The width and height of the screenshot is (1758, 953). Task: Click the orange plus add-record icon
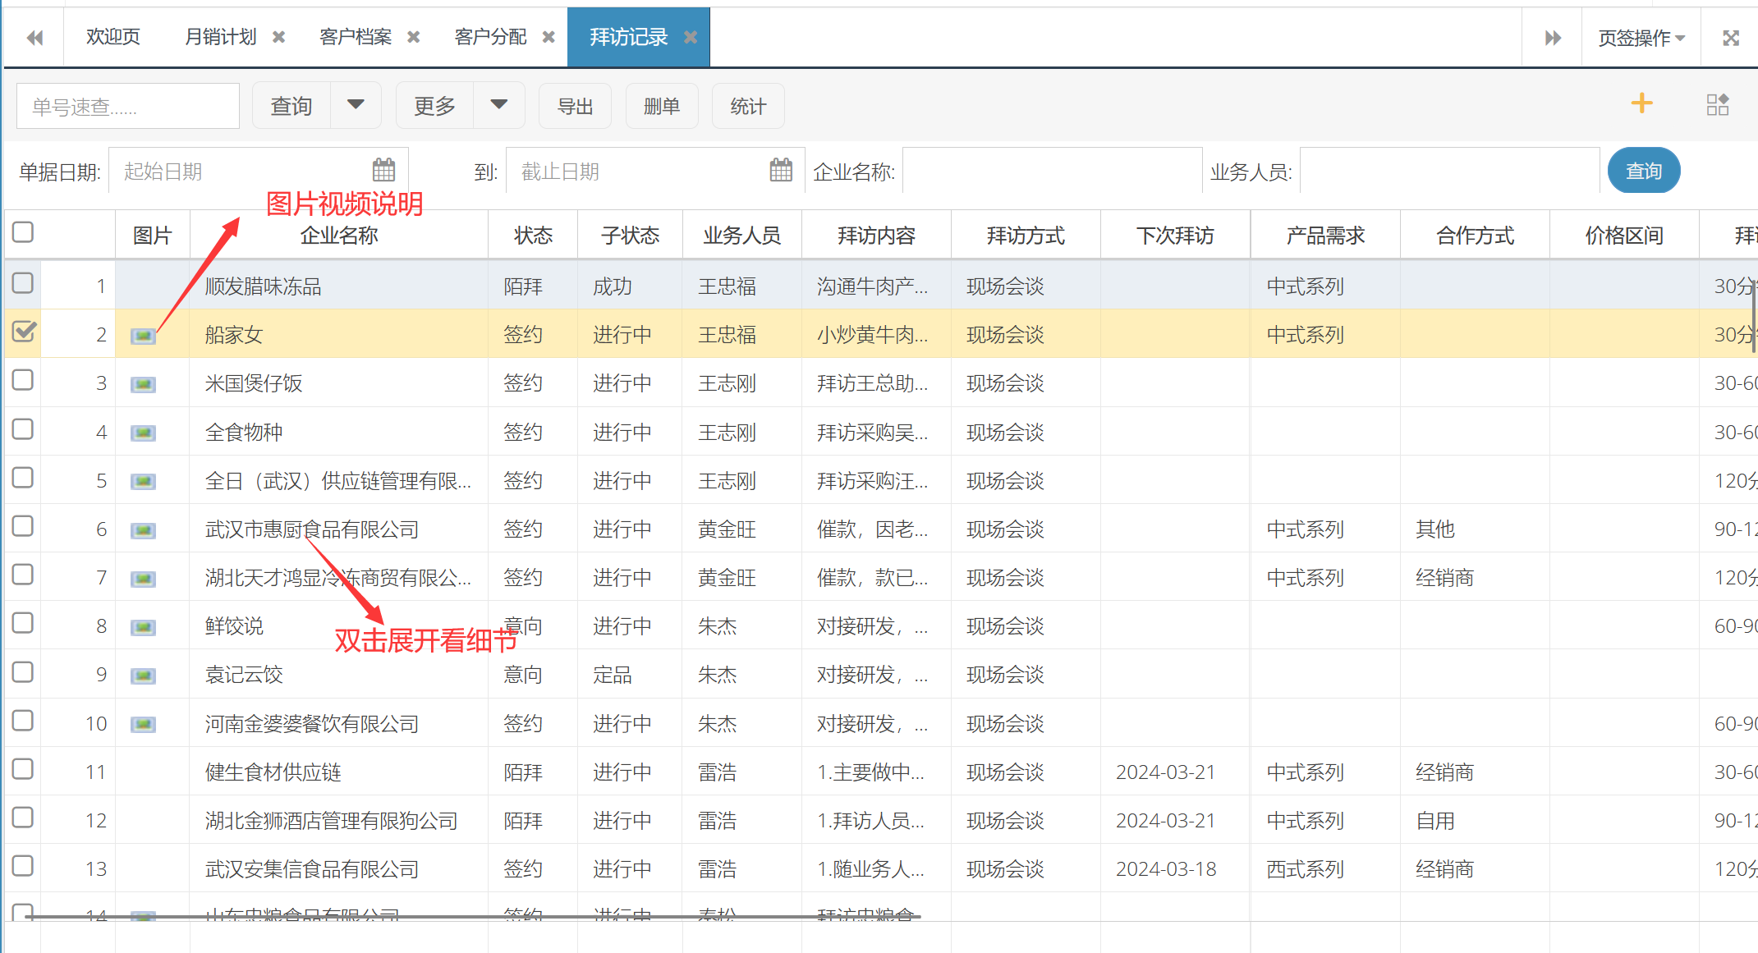[x=1641, y=103]
